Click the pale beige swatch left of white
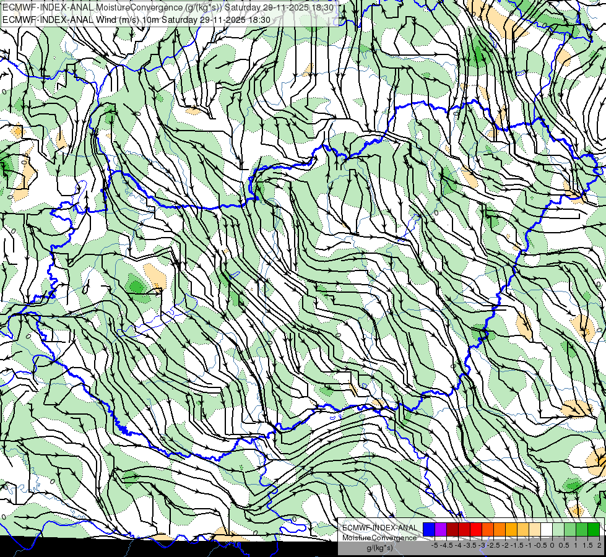Viewport: 606px width, 557px height. [535, 529]
